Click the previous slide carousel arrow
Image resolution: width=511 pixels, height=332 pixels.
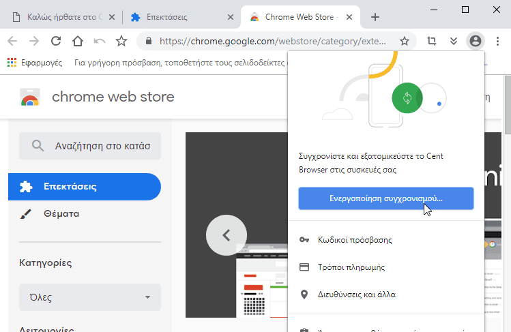click(227, 235)
